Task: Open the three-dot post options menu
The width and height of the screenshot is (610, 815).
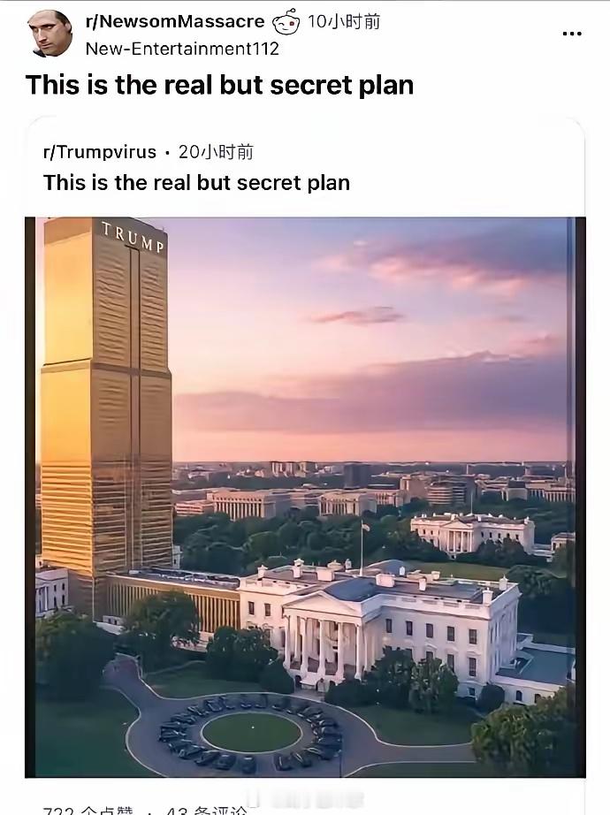Action: [572, 34]
